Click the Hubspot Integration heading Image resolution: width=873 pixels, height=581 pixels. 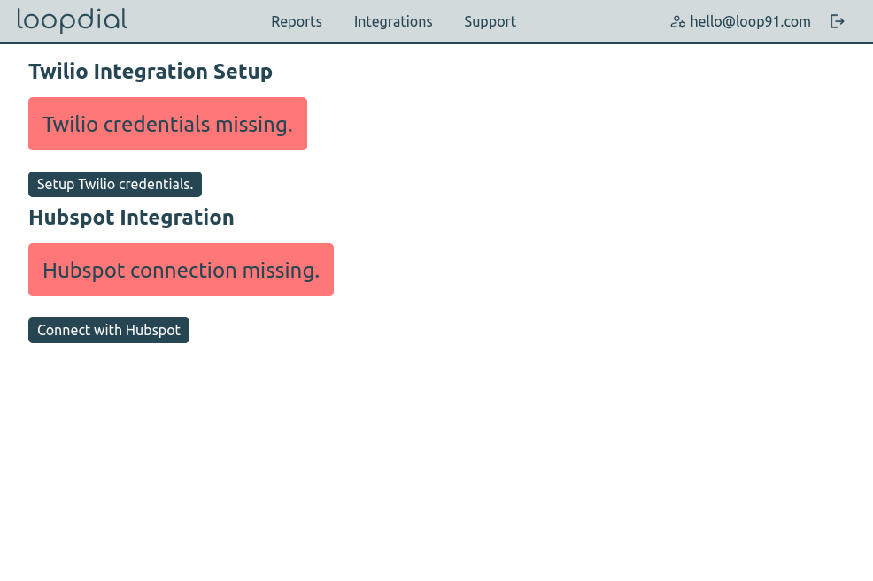pyautogui.click(x=131, y=218)
